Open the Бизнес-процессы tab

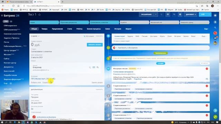tap(94, 29)
